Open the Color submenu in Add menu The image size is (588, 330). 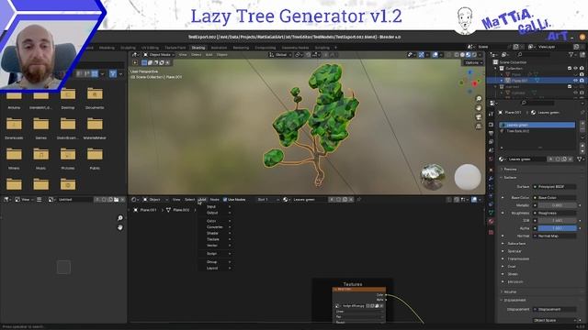215,221
